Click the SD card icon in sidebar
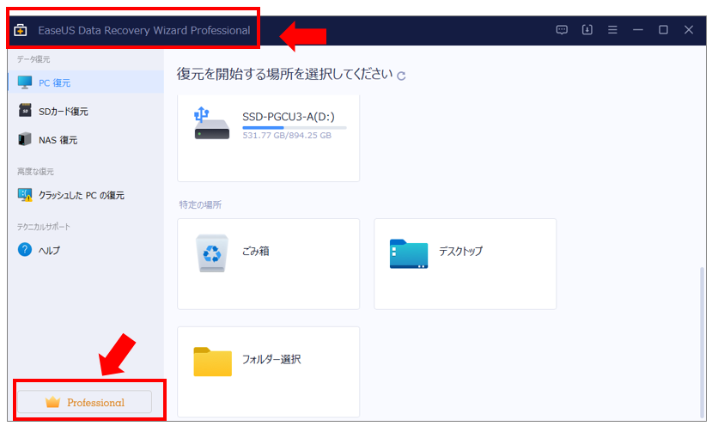The height and width of the screenshot is (432, 718). [x=25, y=111]
